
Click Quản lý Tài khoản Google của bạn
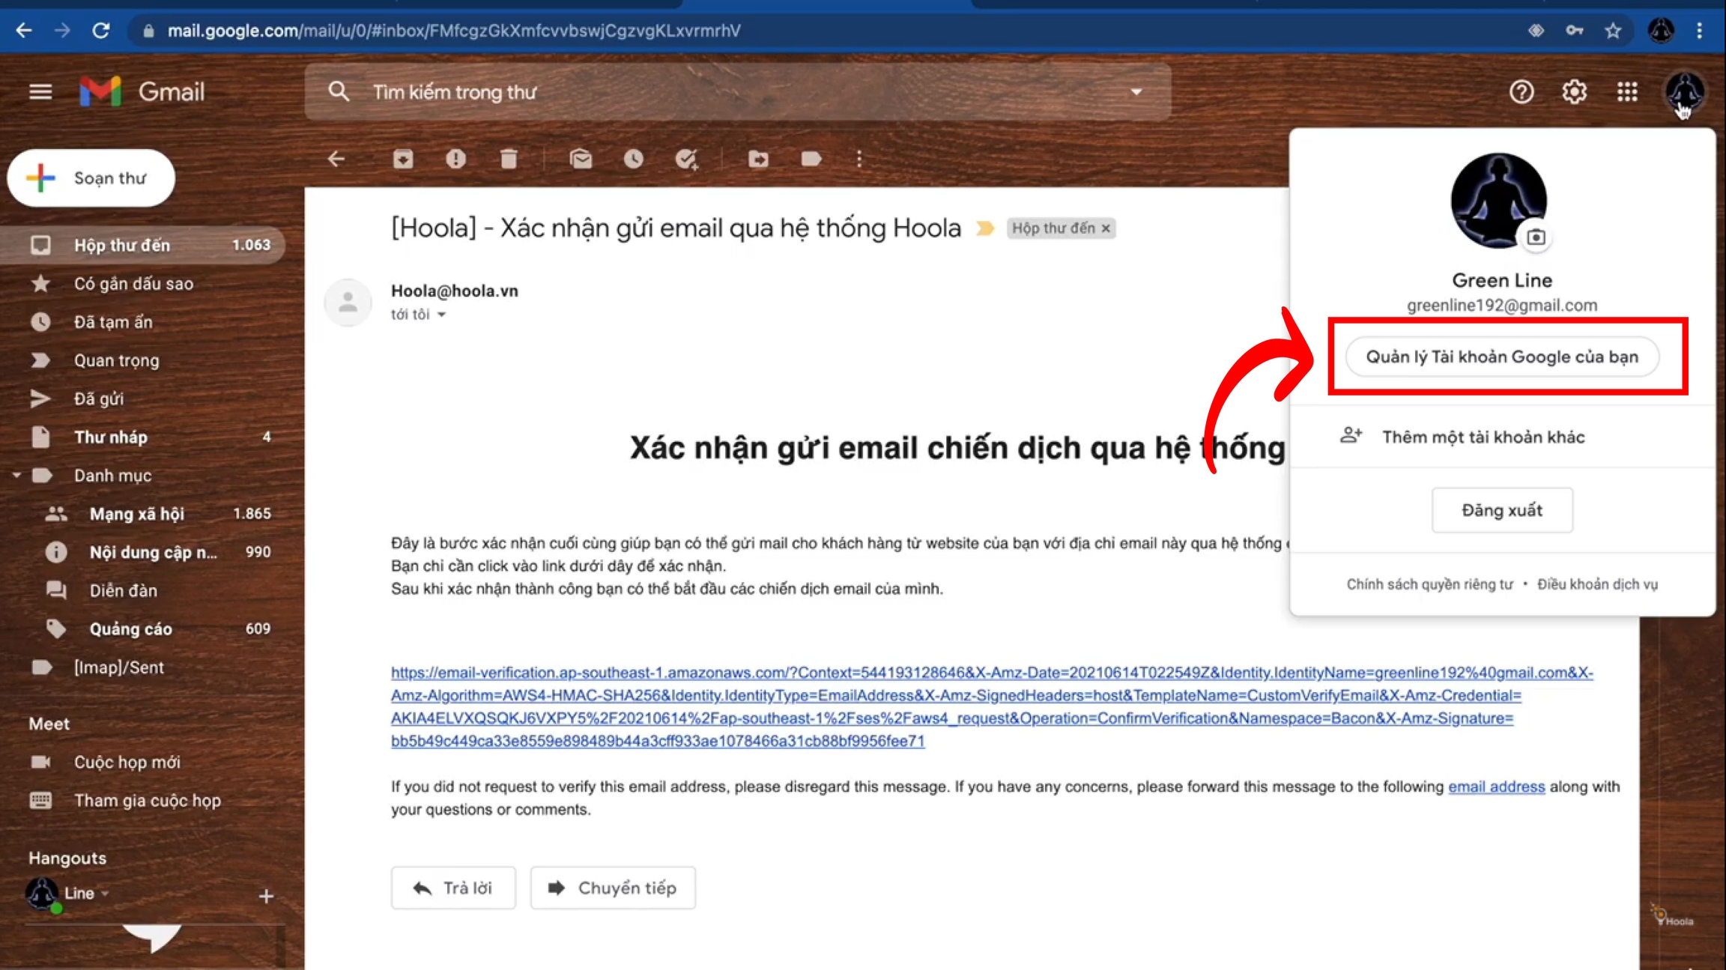1502,357
